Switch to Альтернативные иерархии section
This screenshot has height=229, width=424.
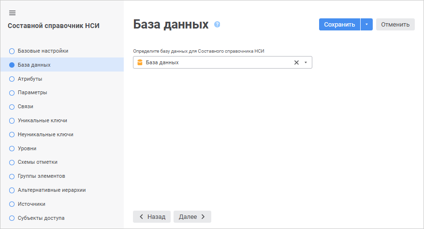pos(51,190)
